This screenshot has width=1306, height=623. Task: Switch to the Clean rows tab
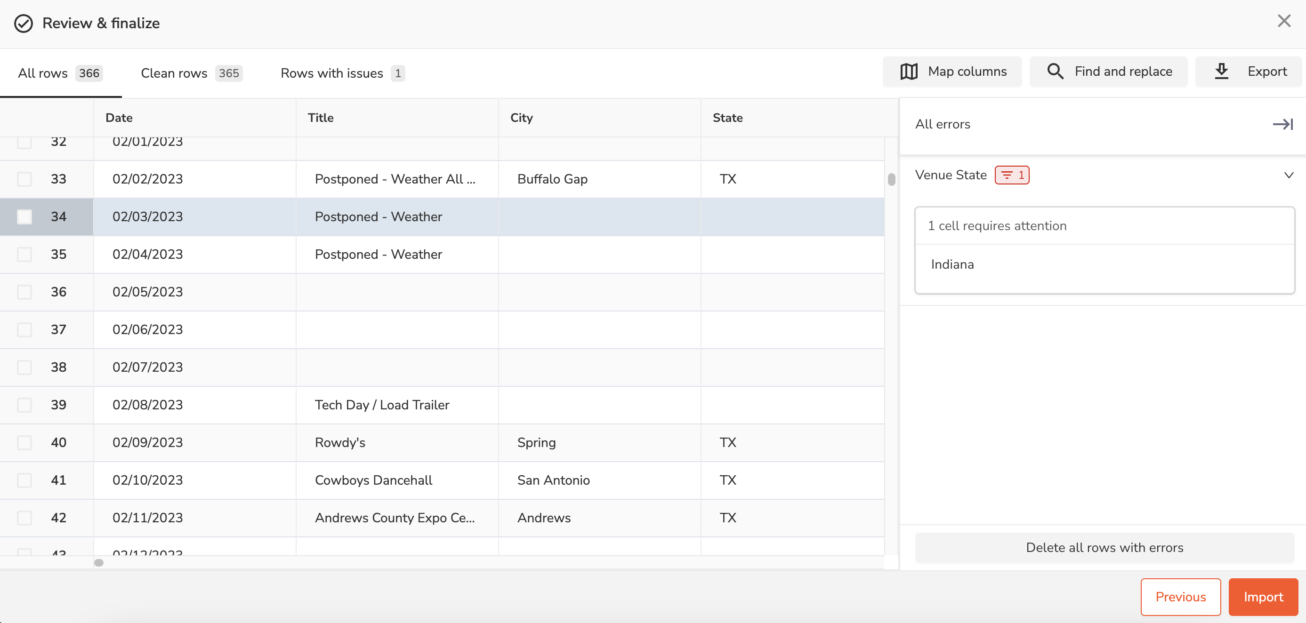pyautogui.click(x=191, y=73)
